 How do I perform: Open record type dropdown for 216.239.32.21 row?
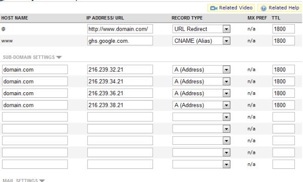click(201, 70)
